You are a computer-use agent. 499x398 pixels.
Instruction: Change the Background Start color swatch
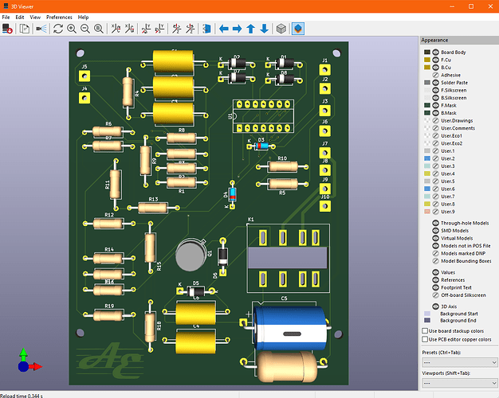[427, 314]
